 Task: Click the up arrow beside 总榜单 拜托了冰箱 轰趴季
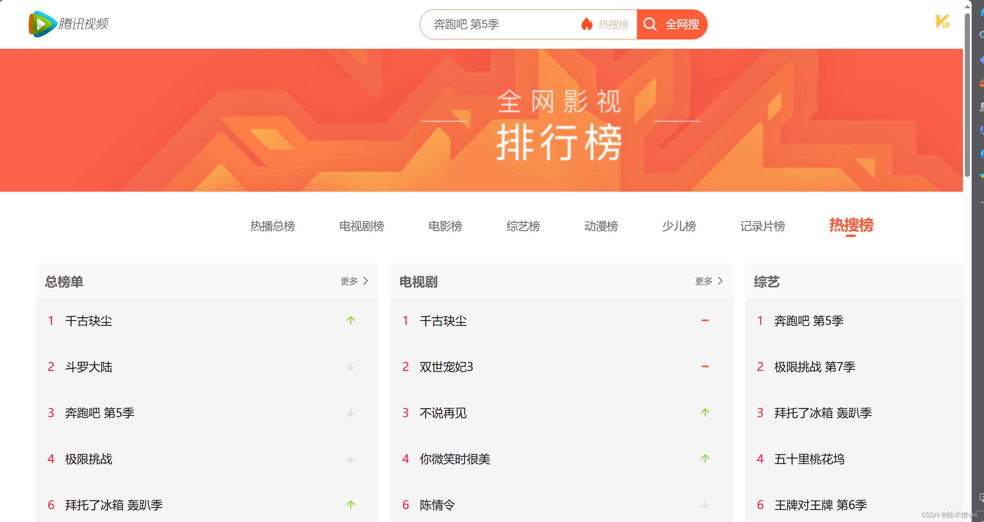351,504
